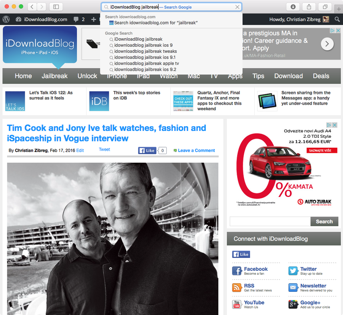Click Facebook Like in Connect panel
Viewport: 343px width, 315px height.
pyautogui.click(x=241, y=254)
